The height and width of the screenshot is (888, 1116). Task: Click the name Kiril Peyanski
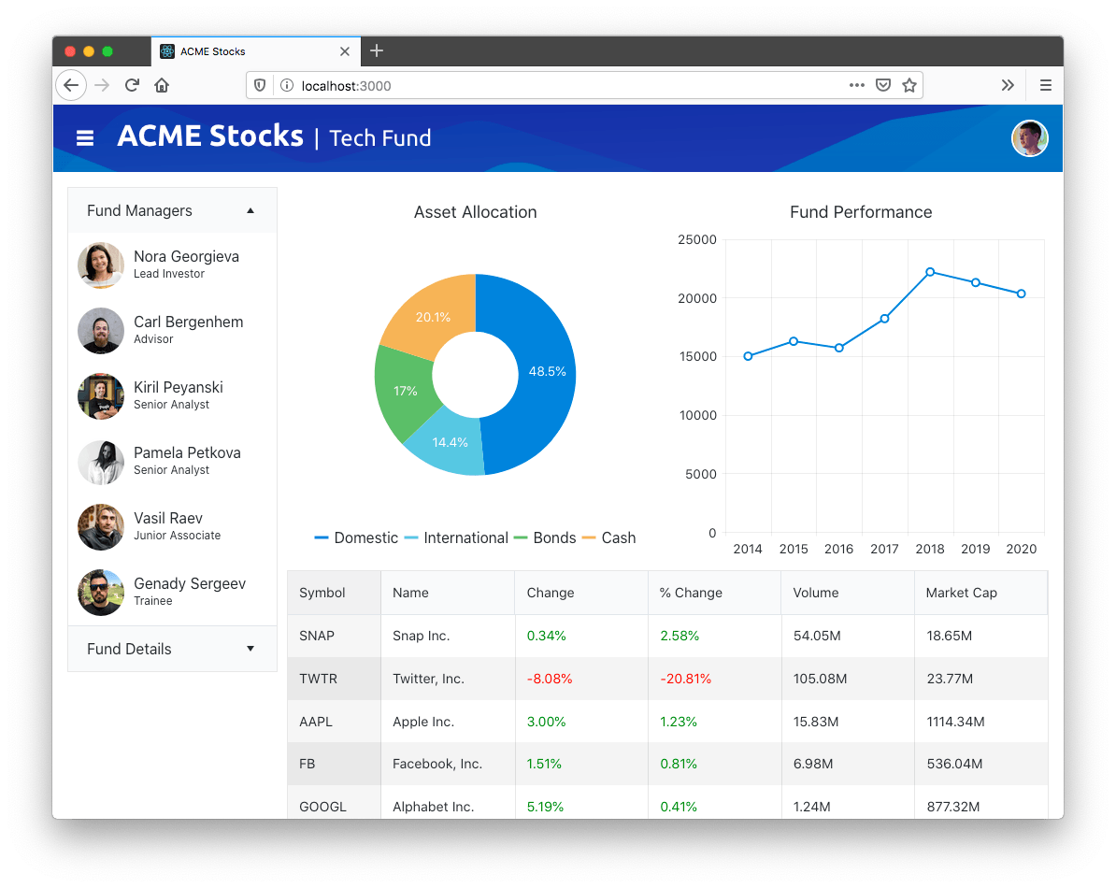click(x=179, y=387)
